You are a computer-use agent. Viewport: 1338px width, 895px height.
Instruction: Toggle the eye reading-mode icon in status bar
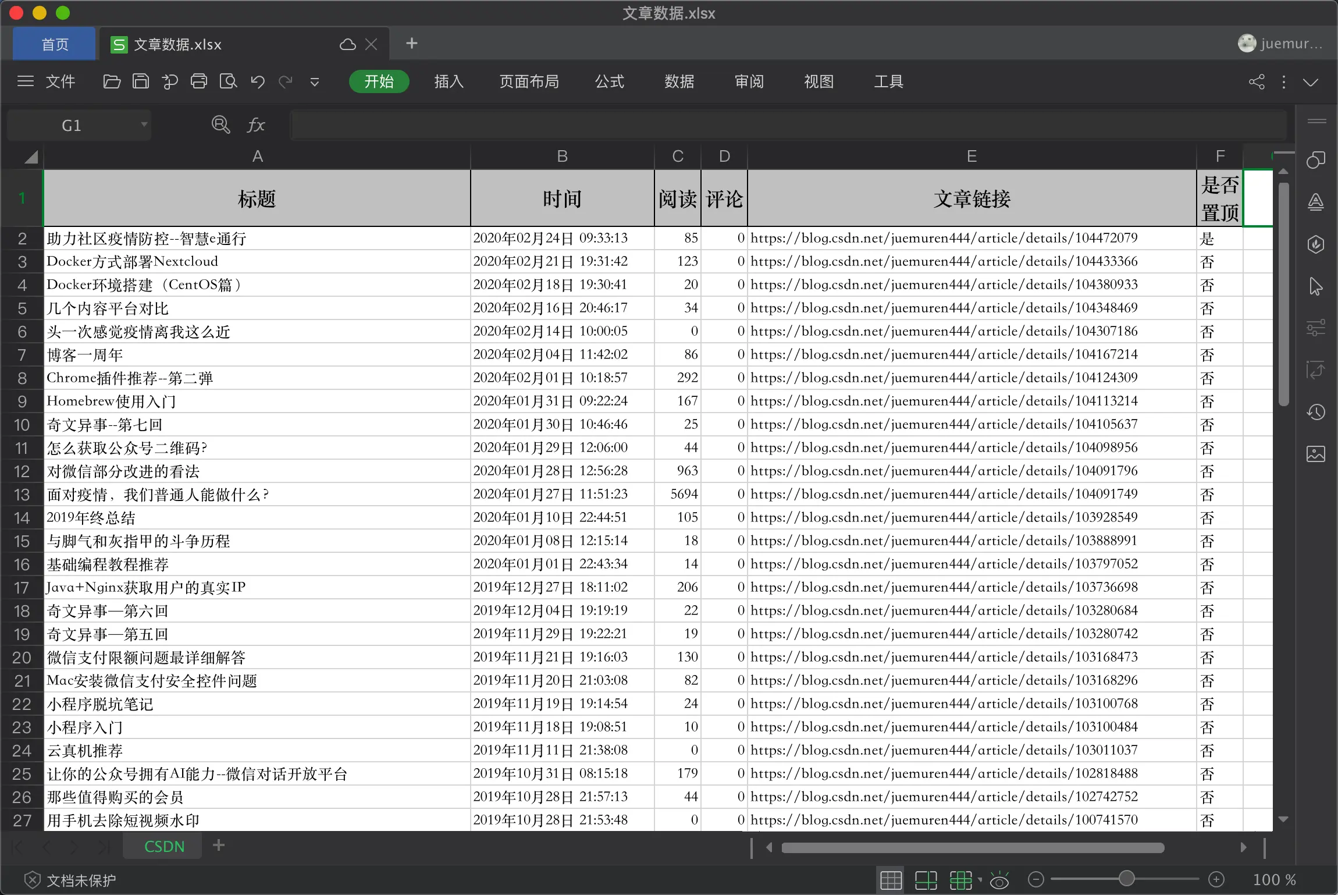(1000, 880)
